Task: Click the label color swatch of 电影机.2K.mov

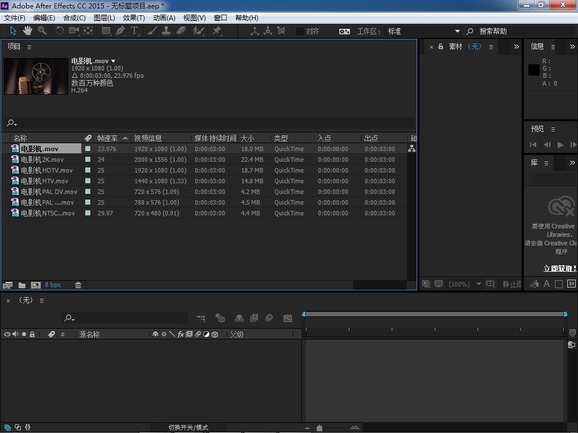Action: coord(87,160)
